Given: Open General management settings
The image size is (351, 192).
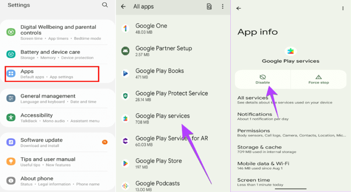Looking at the screenshot, I should [x=58, y=98].
